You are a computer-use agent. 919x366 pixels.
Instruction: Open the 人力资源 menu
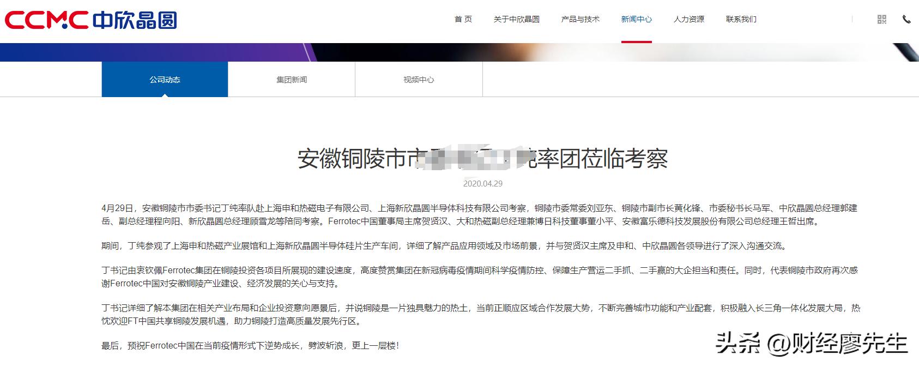tap(688, 19)
